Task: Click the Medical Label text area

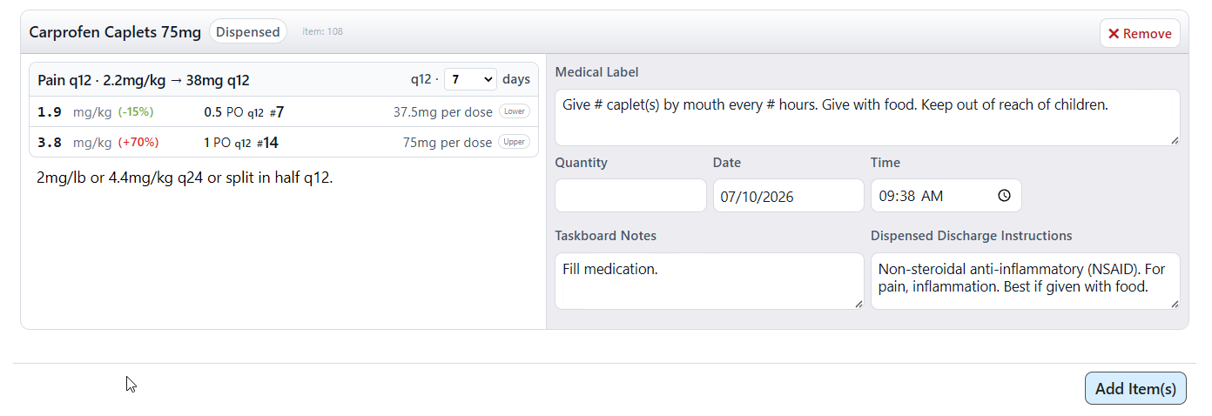Action: [x=867, y=117]
